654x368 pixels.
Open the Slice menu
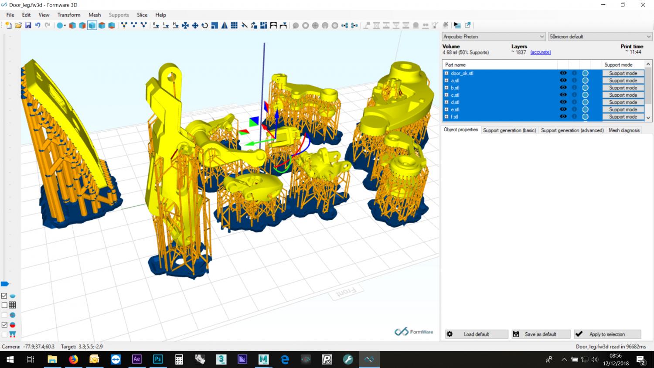point(142,15)
